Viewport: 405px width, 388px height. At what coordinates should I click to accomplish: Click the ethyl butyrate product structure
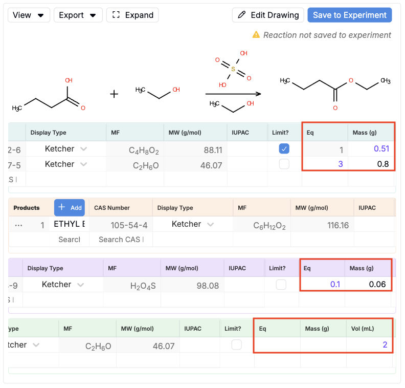point(335,93)
